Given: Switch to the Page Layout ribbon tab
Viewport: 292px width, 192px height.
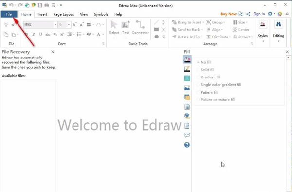Looking at the screenshot, I should point(63,14).
